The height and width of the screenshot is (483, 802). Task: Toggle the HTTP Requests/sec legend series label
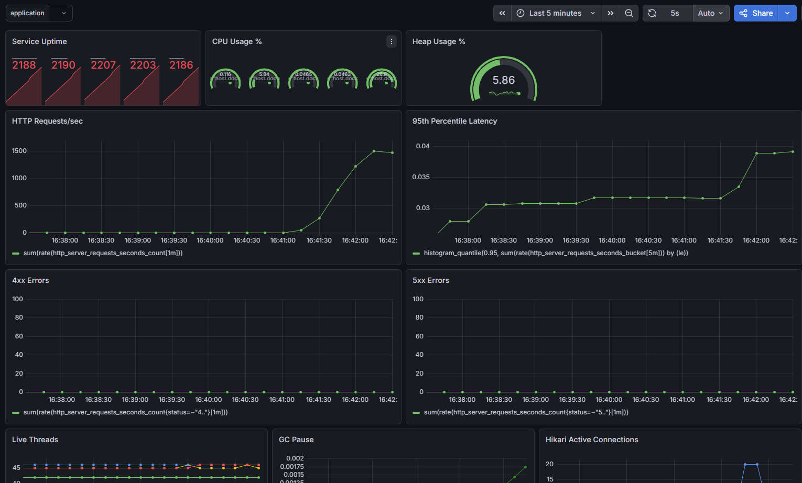[x=103, y=253]
